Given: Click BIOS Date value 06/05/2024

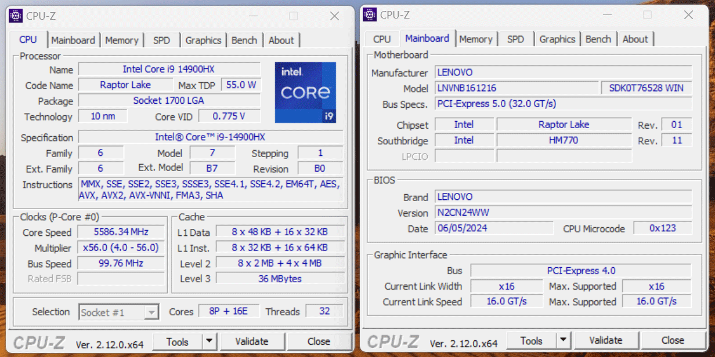Looking at the screenshot, I should click(x=494, y=228).
